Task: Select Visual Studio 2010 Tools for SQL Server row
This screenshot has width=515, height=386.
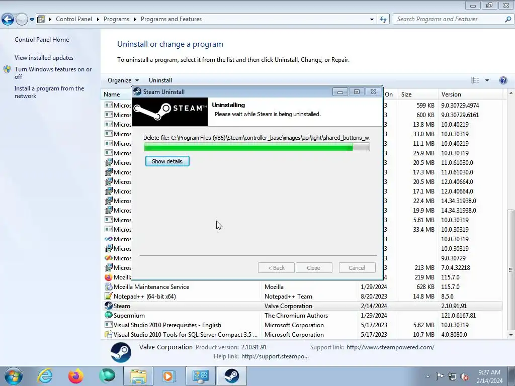Action: (x=303, y=334)
